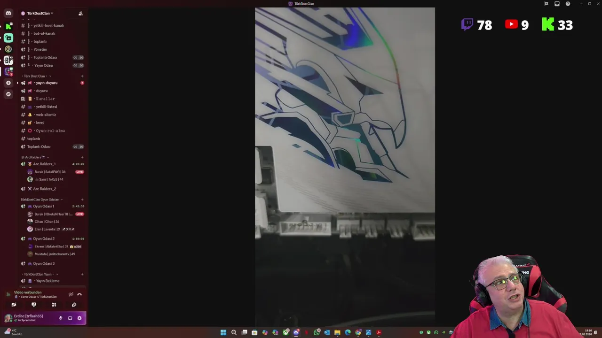Click Erdinc user avatar in user panel

click(x=8, y=318)
